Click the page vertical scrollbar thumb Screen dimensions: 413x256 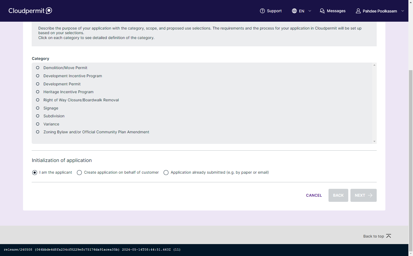pyautogui.click(x=411, y=161)
